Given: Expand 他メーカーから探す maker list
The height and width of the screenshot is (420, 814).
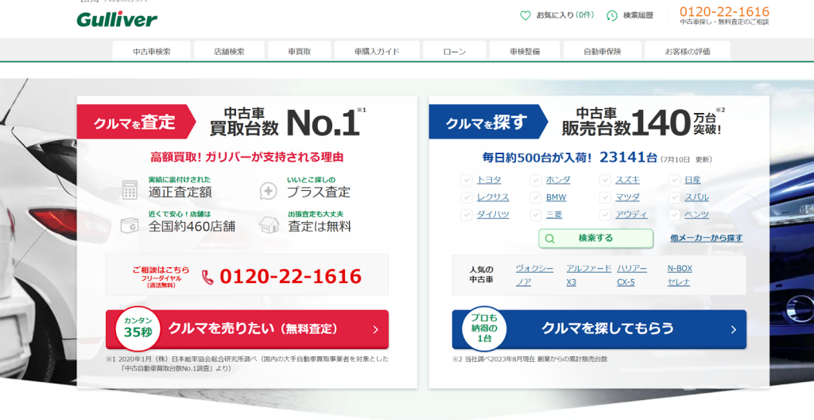Looking at the screenshot, I should click(706, 238).
